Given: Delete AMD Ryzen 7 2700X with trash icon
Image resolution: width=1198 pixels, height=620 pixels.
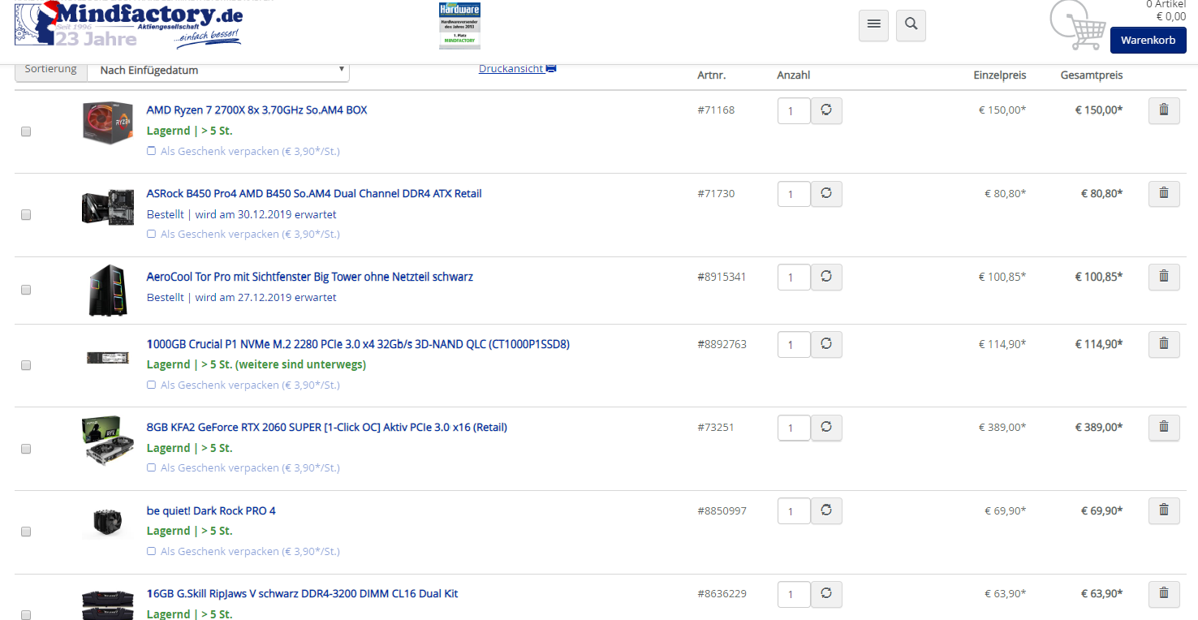Looking at the screenshot, I should pyautogui.click(x=1164, y=110).
